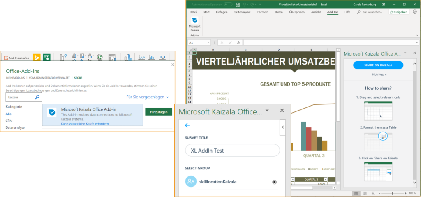Viewport: 421px width, 197px height.
Task: Open the 'Für Sie vorgeschlagen' sort dropdown
Action: click(x=148, y=97)
